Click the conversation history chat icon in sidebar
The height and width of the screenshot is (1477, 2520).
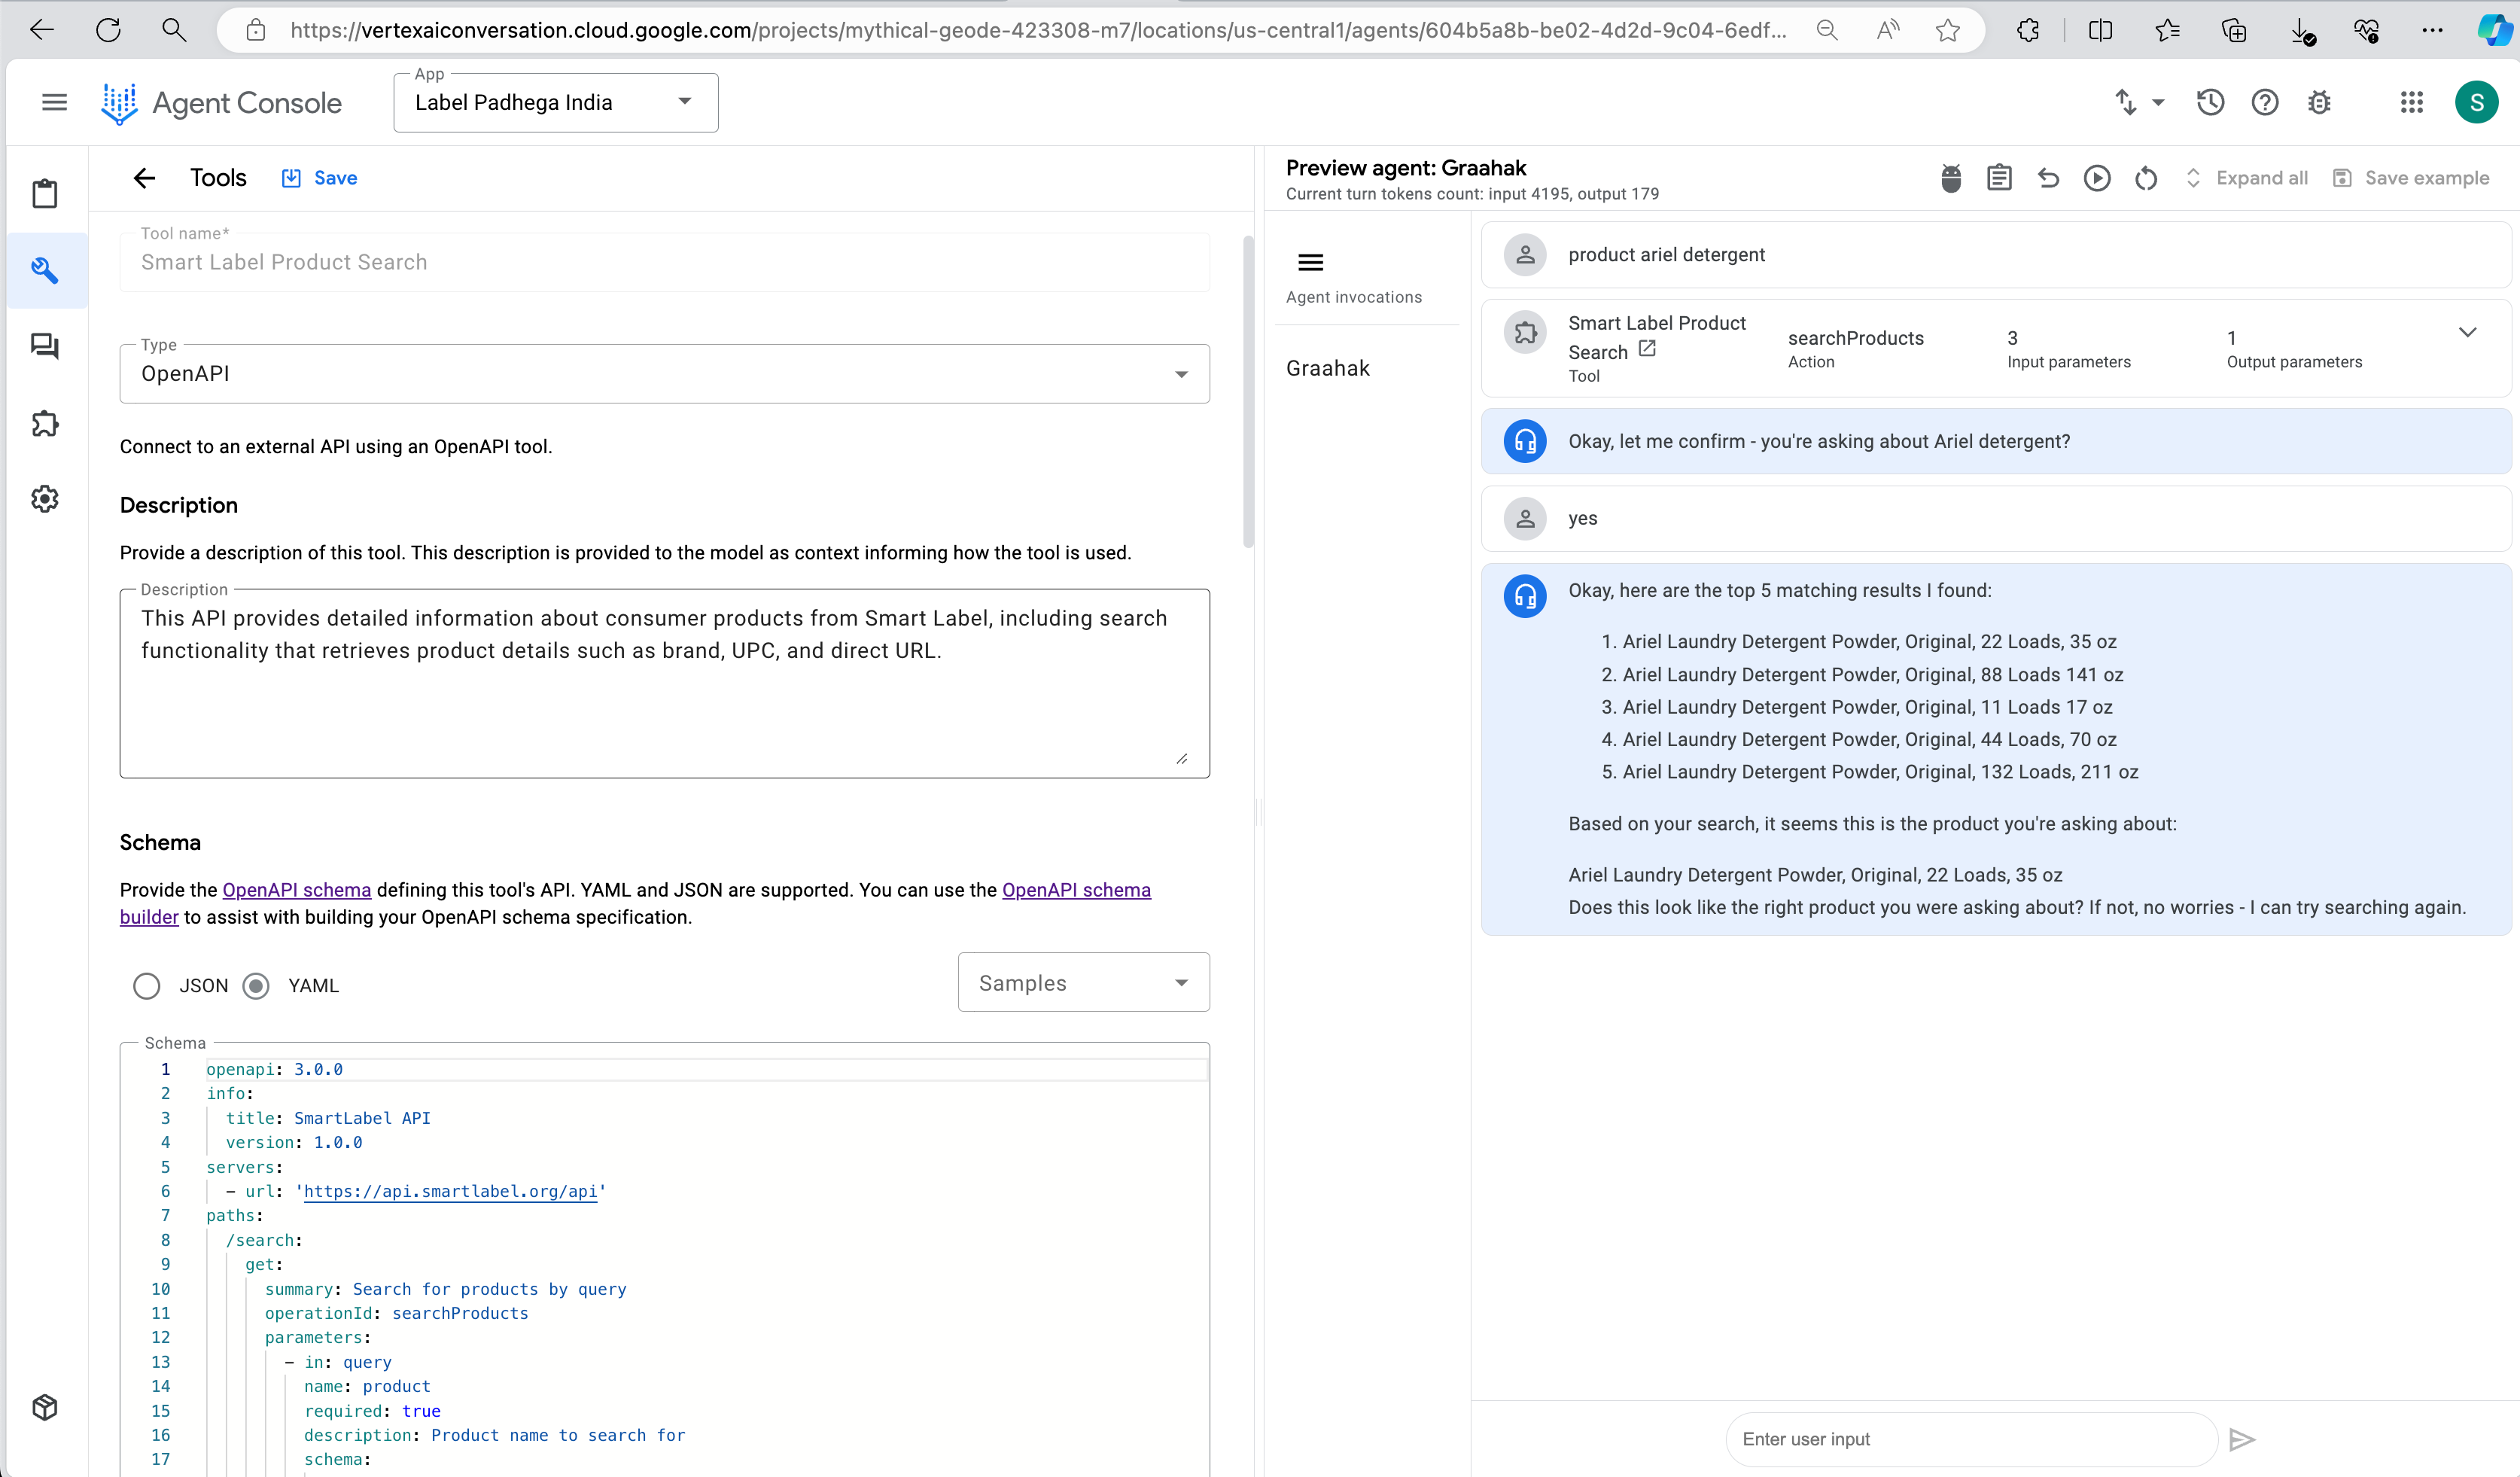pos(45,347)
